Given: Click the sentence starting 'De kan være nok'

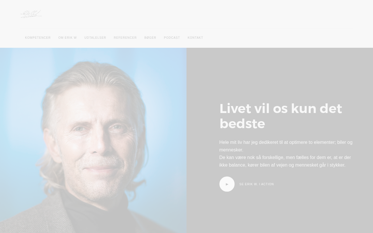Looking at the screenshot, I should click(x=285, y=161).
